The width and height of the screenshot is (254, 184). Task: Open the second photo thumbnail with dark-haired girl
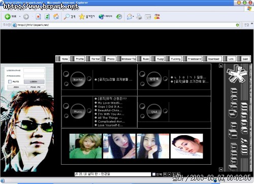(119, 146)
